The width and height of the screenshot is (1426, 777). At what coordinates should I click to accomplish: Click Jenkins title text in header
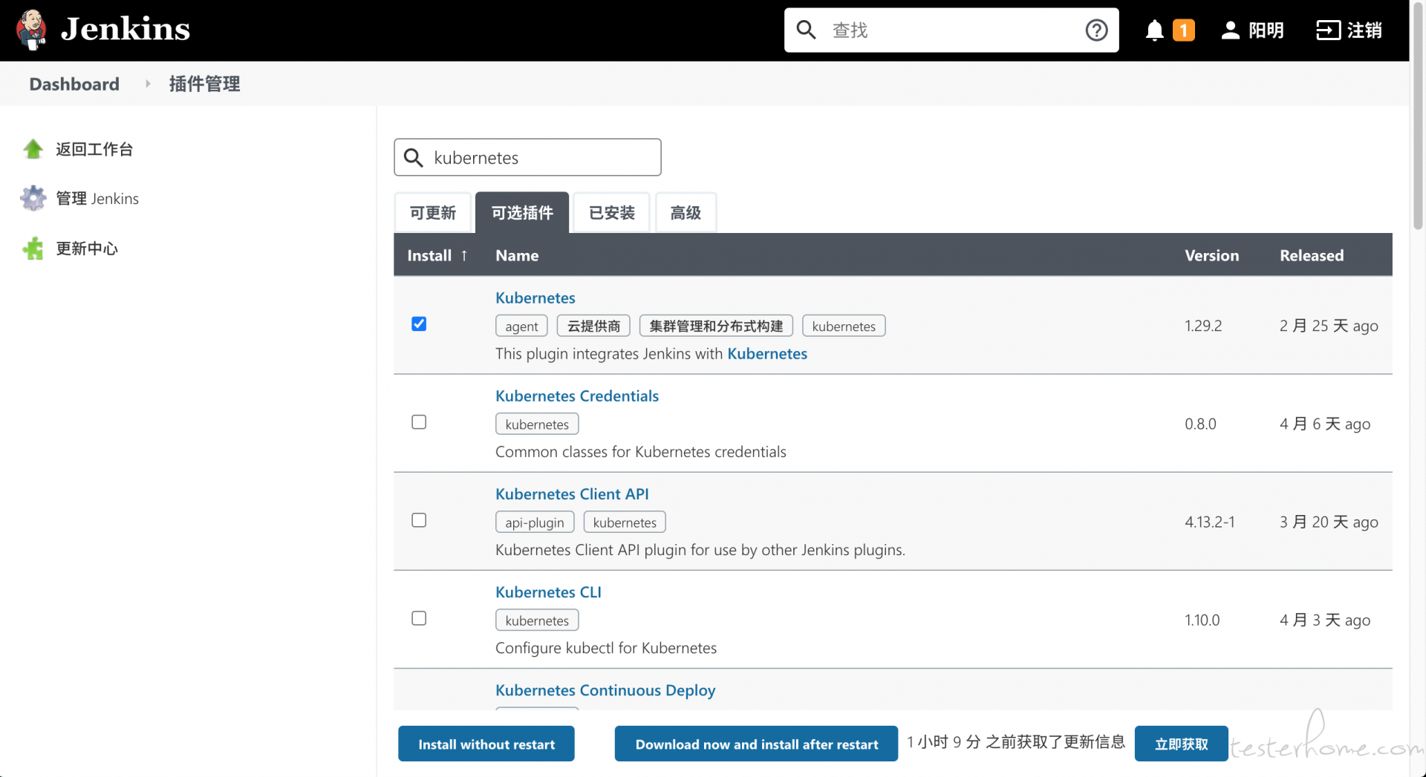tap(126, 29)
